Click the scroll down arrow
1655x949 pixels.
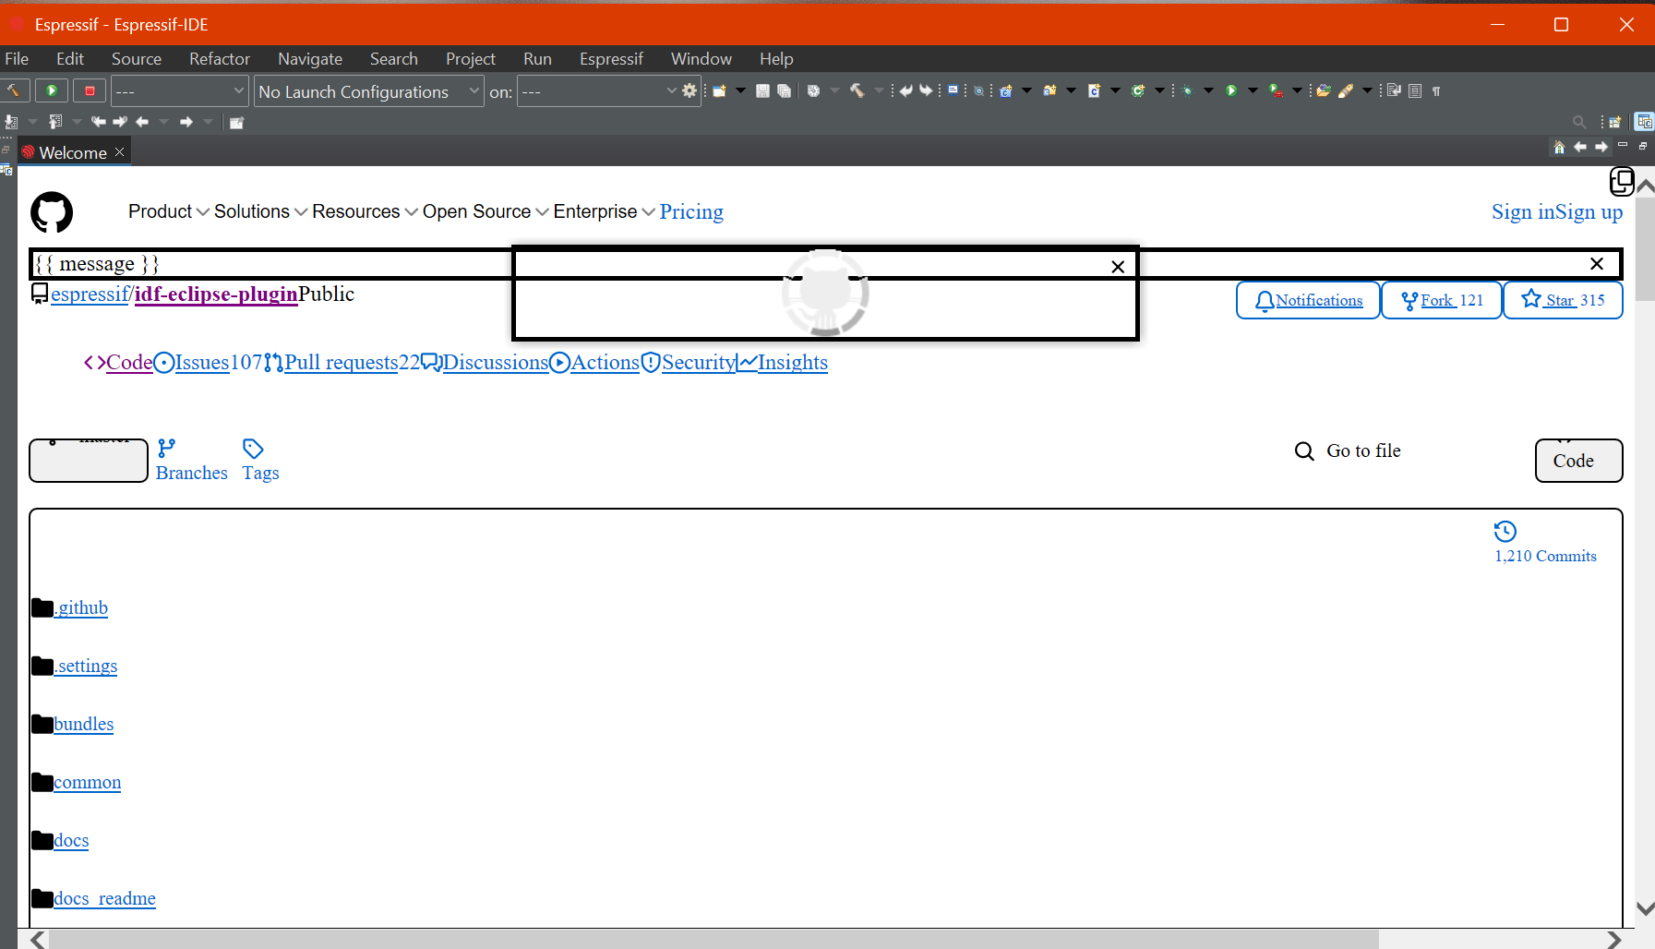point(1645,908)
